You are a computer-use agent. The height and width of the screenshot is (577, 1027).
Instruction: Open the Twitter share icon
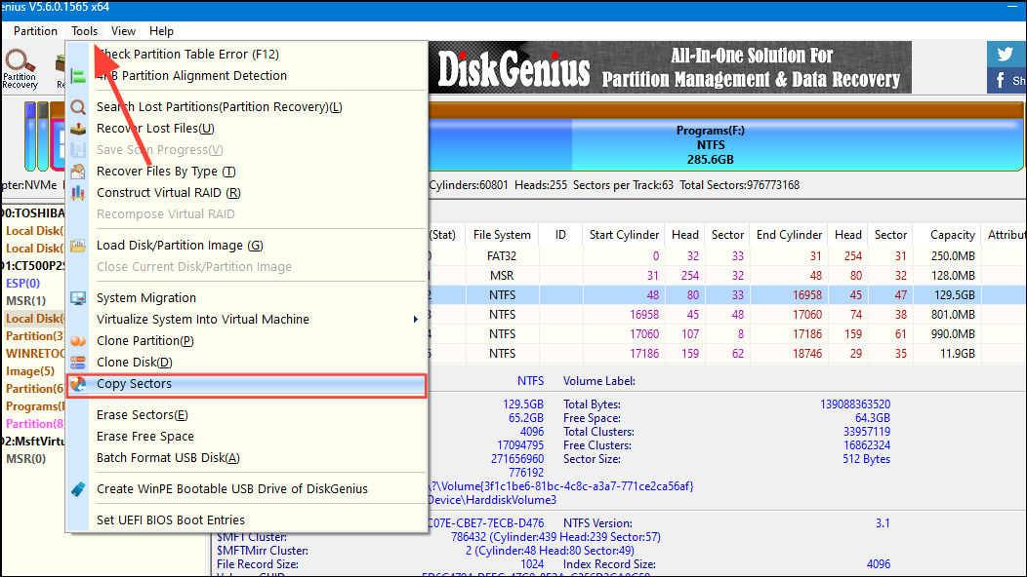1006,54
